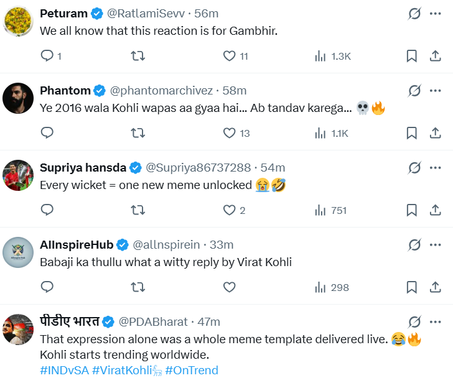
Task: Open more menu on PDABharat's tweet
Action: pos(436,322)
